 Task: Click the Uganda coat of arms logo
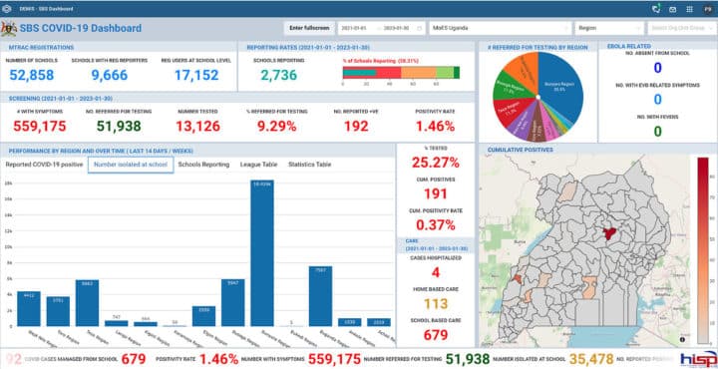pos(9,28)
